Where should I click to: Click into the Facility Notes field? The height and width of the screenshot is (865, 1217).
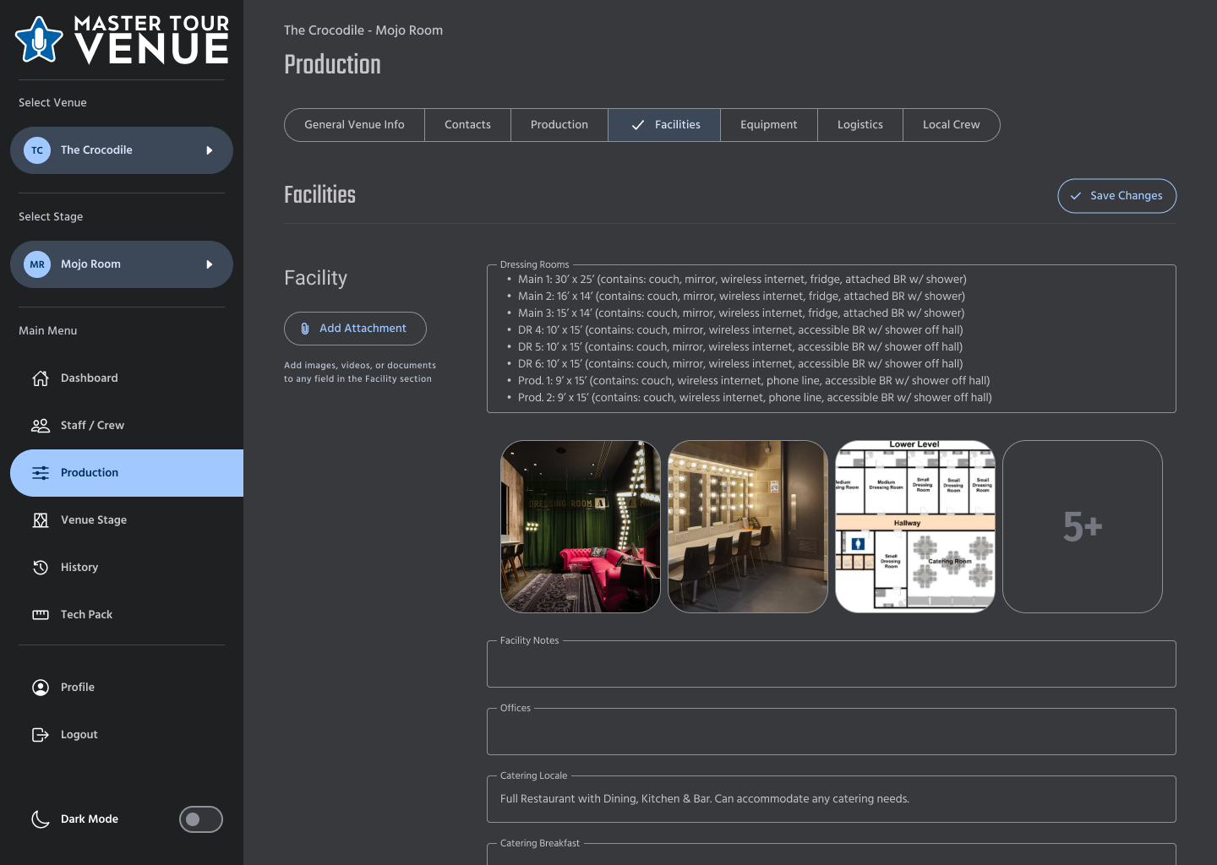point(832,664)
